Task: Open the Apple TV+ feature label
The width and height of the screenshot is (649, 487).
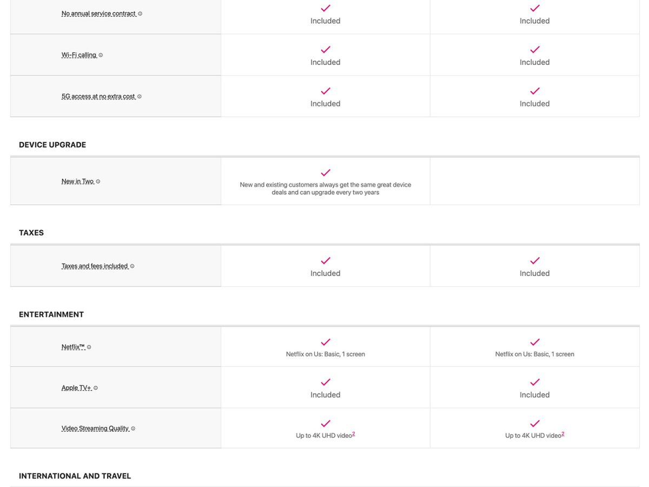Action: [76, 388]
